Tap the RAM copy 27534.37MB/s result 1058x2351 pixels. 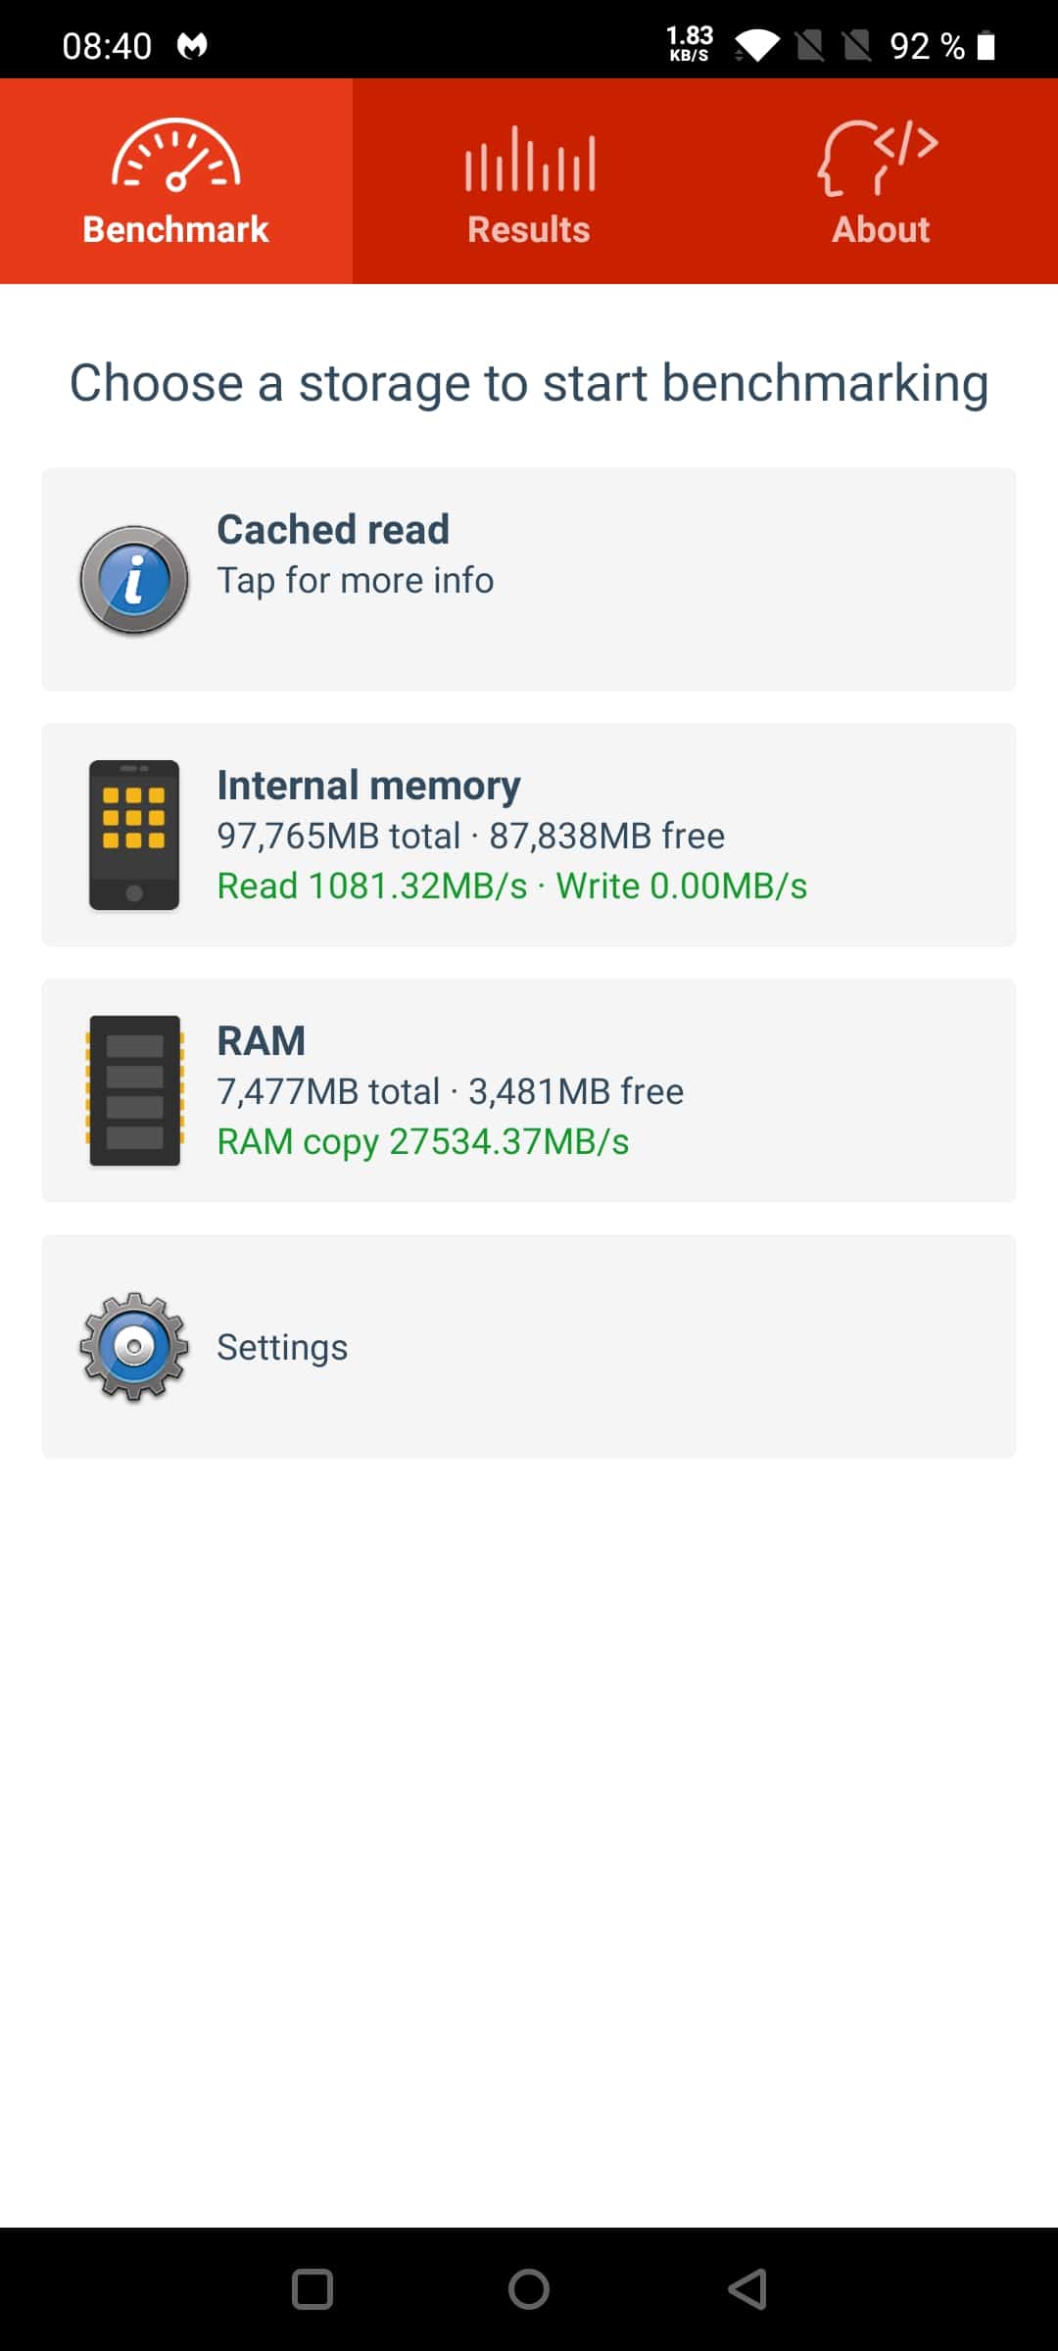pyautogui.click(x=423, y=1142)
